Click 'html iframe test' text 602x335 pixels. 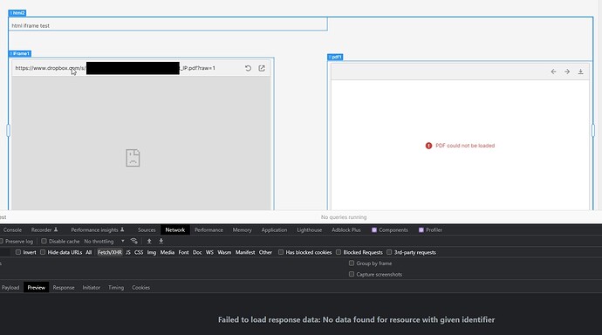click(x=31, y=25)
